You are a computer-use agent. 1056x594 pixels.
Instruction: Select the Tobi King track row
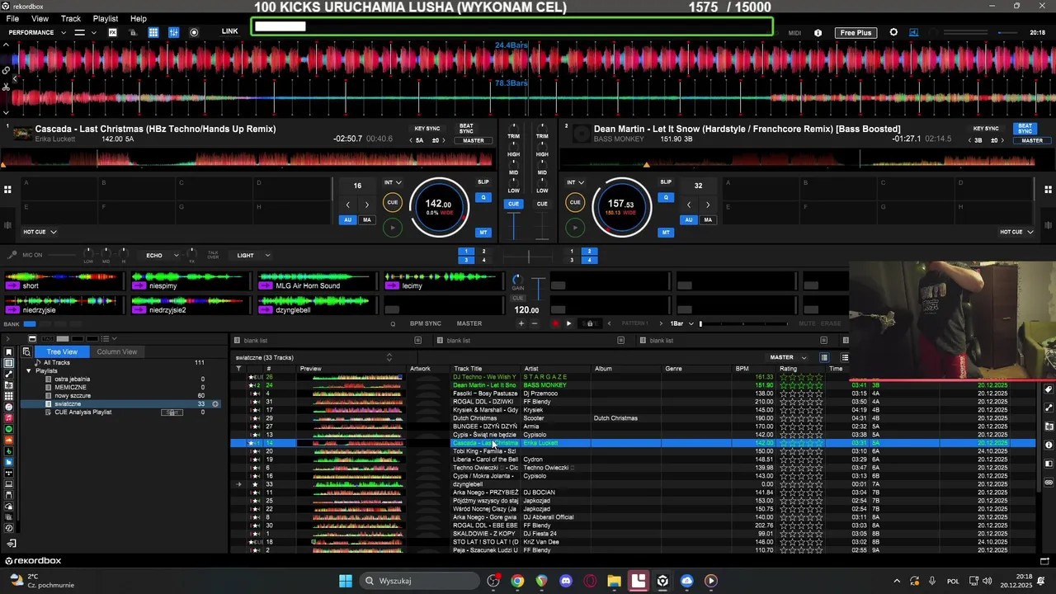[633, 451]
